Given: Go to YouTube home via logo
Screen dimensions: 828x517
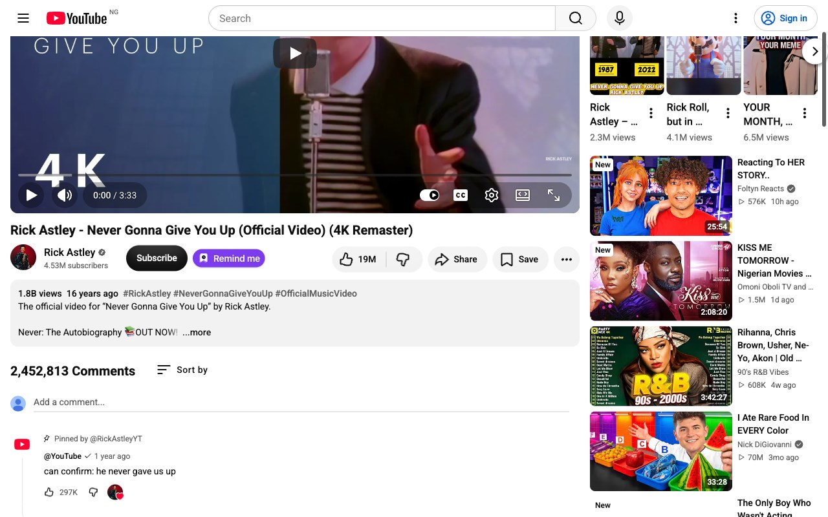Looking at the screenshot, I should 76,18.
